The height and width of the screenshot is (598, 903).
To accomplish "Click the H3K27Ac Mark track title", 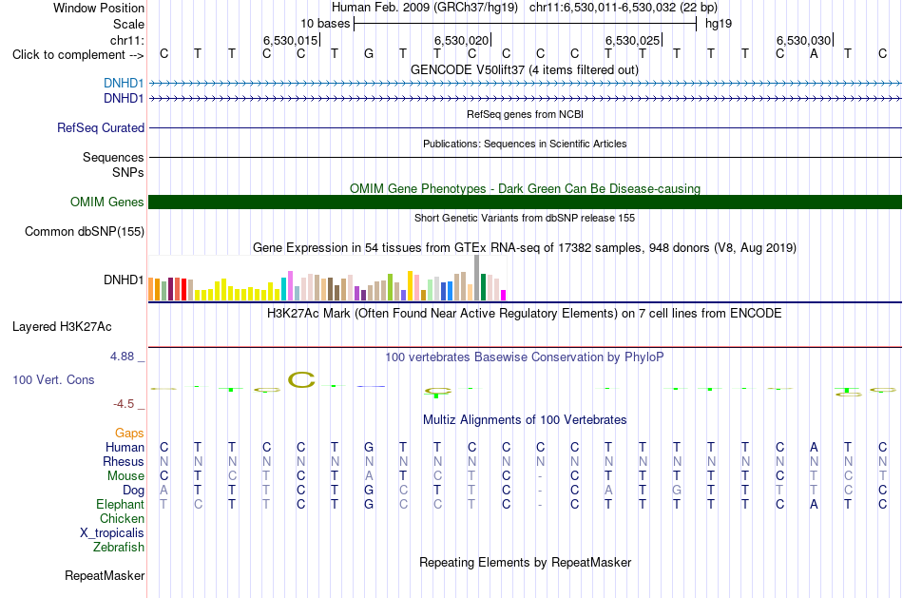I will [525, 314].
